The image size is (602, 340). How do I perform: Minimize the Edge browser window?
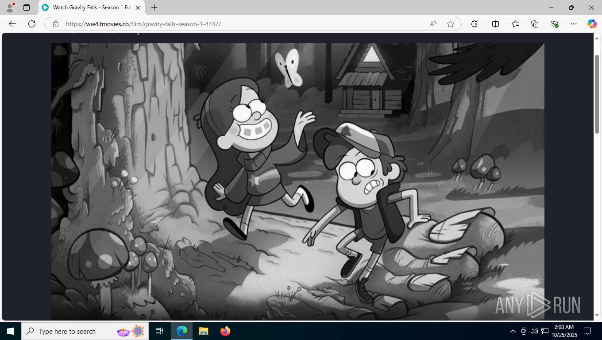551,8
